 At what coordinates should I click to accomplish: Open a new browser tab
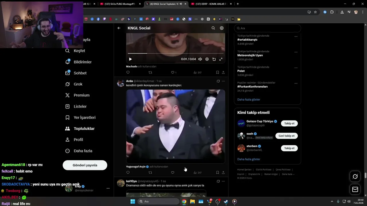point(238,4)
